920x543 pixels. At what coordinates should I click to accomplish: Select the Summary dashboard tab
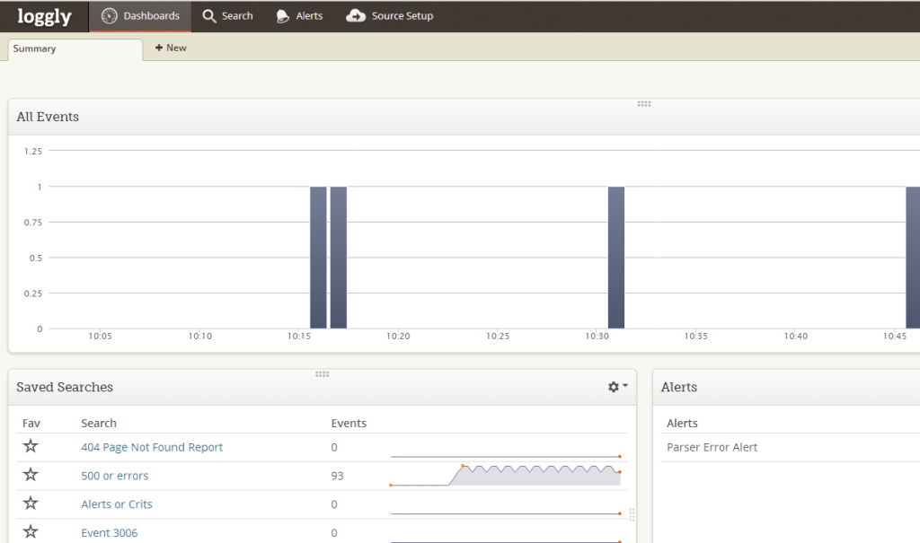click(x=75, y=48)
